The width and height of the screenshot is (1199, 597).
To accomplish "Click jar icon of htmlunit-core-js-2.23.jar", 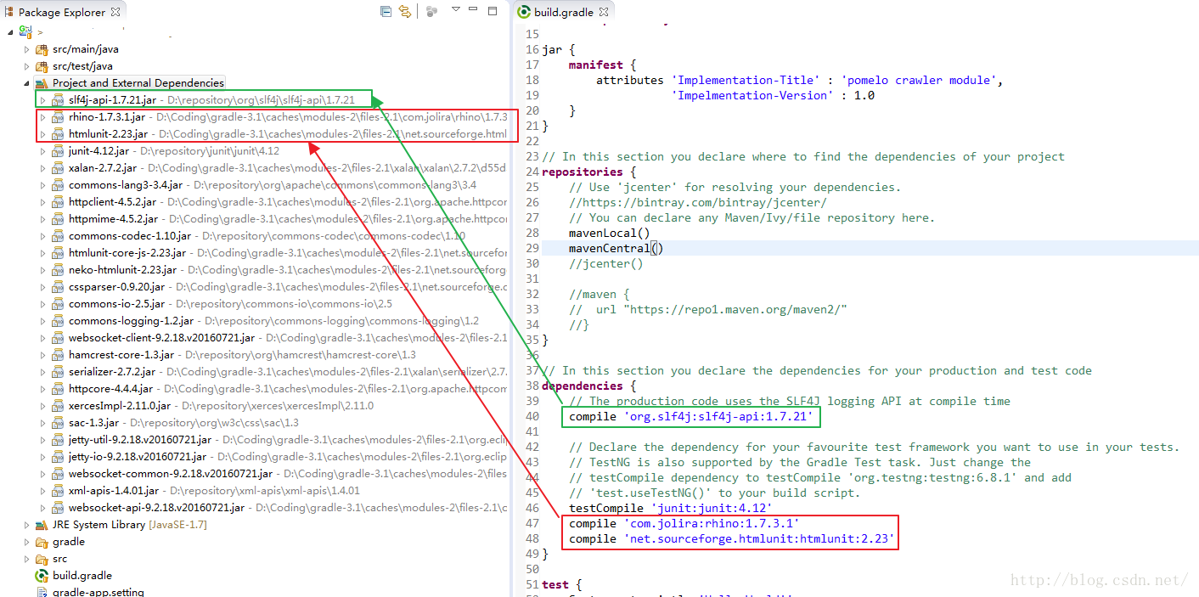I will (58, 253).
